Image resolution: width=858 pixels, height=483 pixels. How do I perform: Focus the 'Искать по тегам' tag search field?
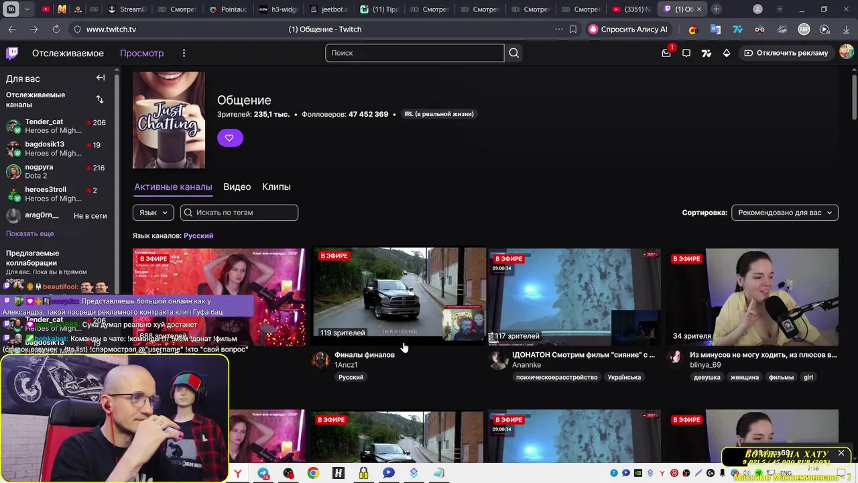pyautogui.click(x=239, y=213)
